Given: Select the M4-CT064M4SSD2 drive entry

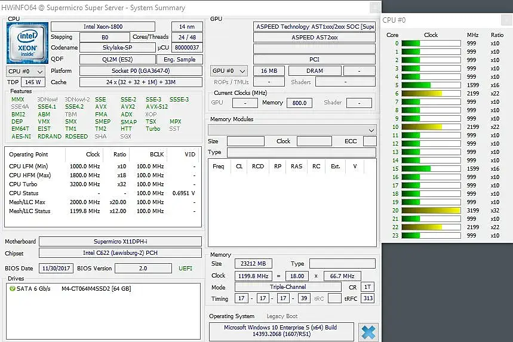Looking at the screenshot, I should [x=96, y=289].
